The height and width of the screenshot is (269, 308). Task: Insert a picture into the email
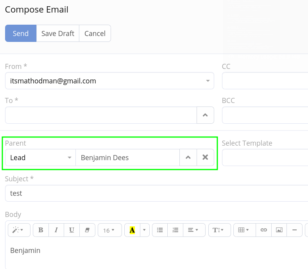click(279, 230)
